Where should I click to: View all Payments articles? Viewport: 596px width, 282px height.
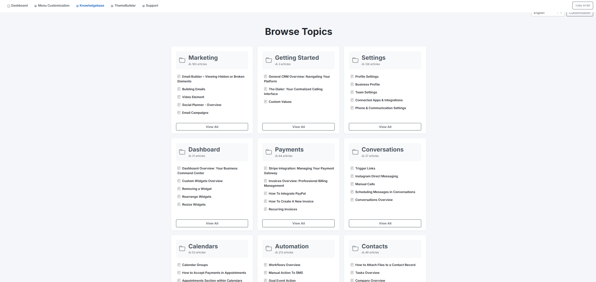(x=298, y=223)
